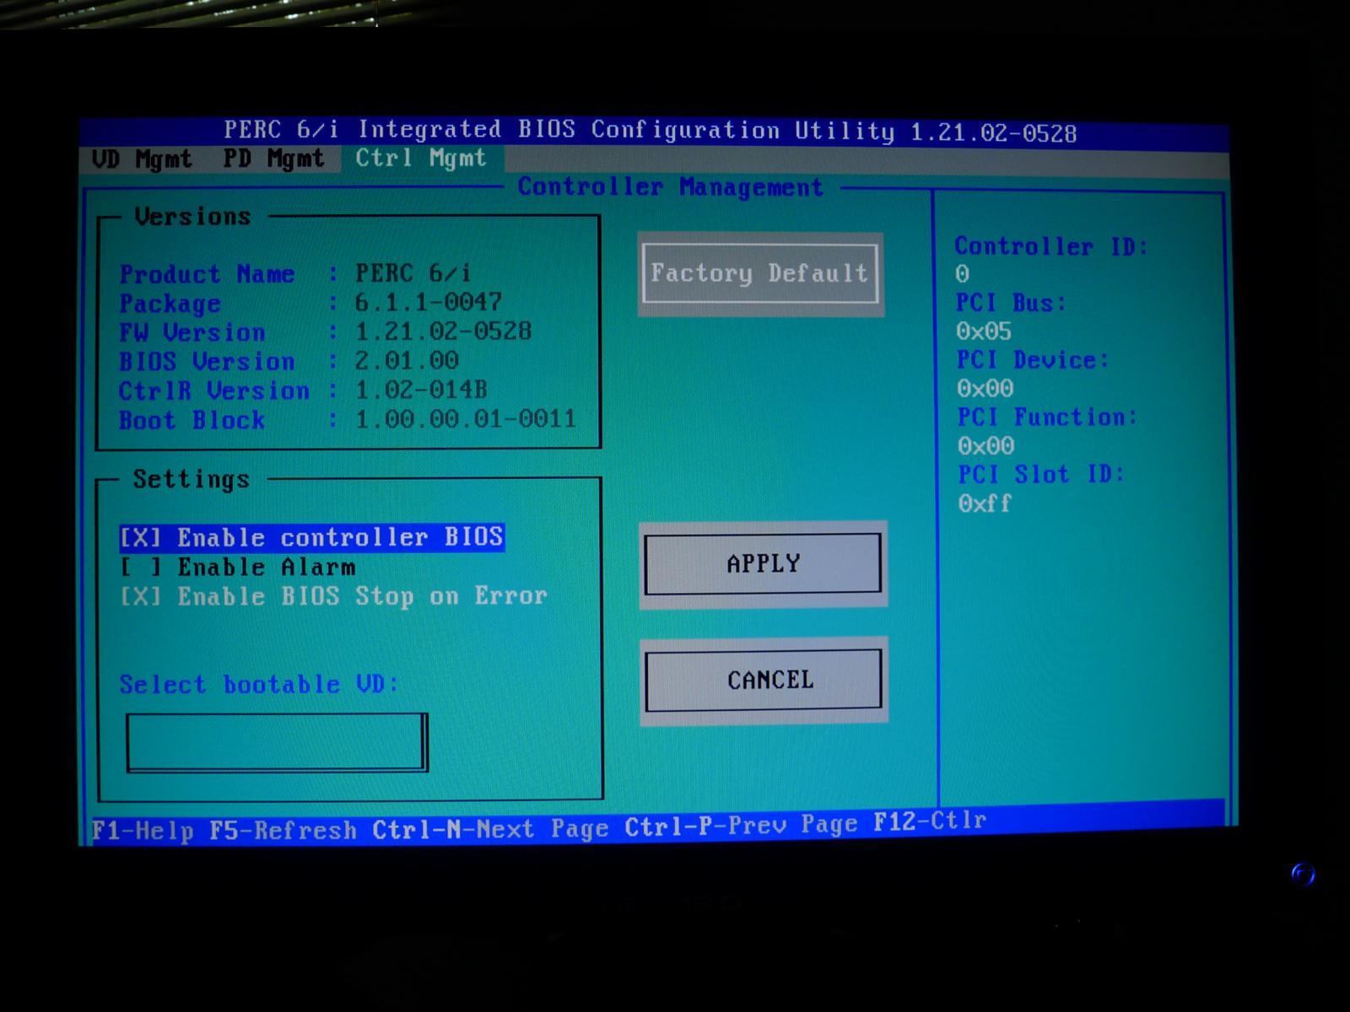Click the Settings panel title

192,480
